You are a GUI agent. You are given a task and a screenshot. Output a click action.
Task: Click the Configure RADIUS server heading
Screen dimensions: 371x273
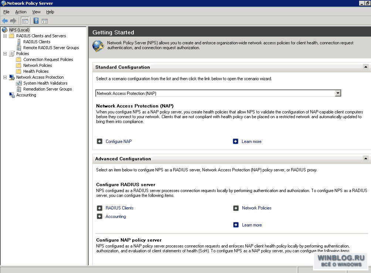126,185
